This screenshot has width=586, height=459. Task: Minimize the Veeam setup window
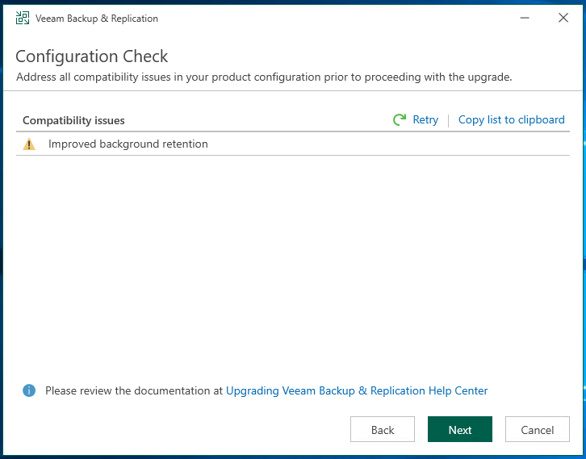pyautogui.click(x=525, y=18)
